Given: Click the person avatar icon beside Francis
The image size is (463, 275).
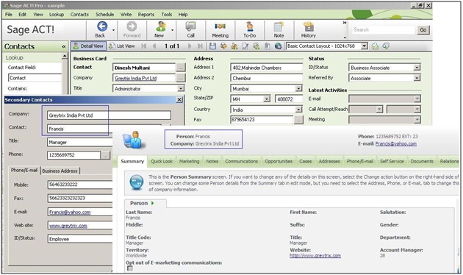Looking at the screenshot, I should point(134,140).
